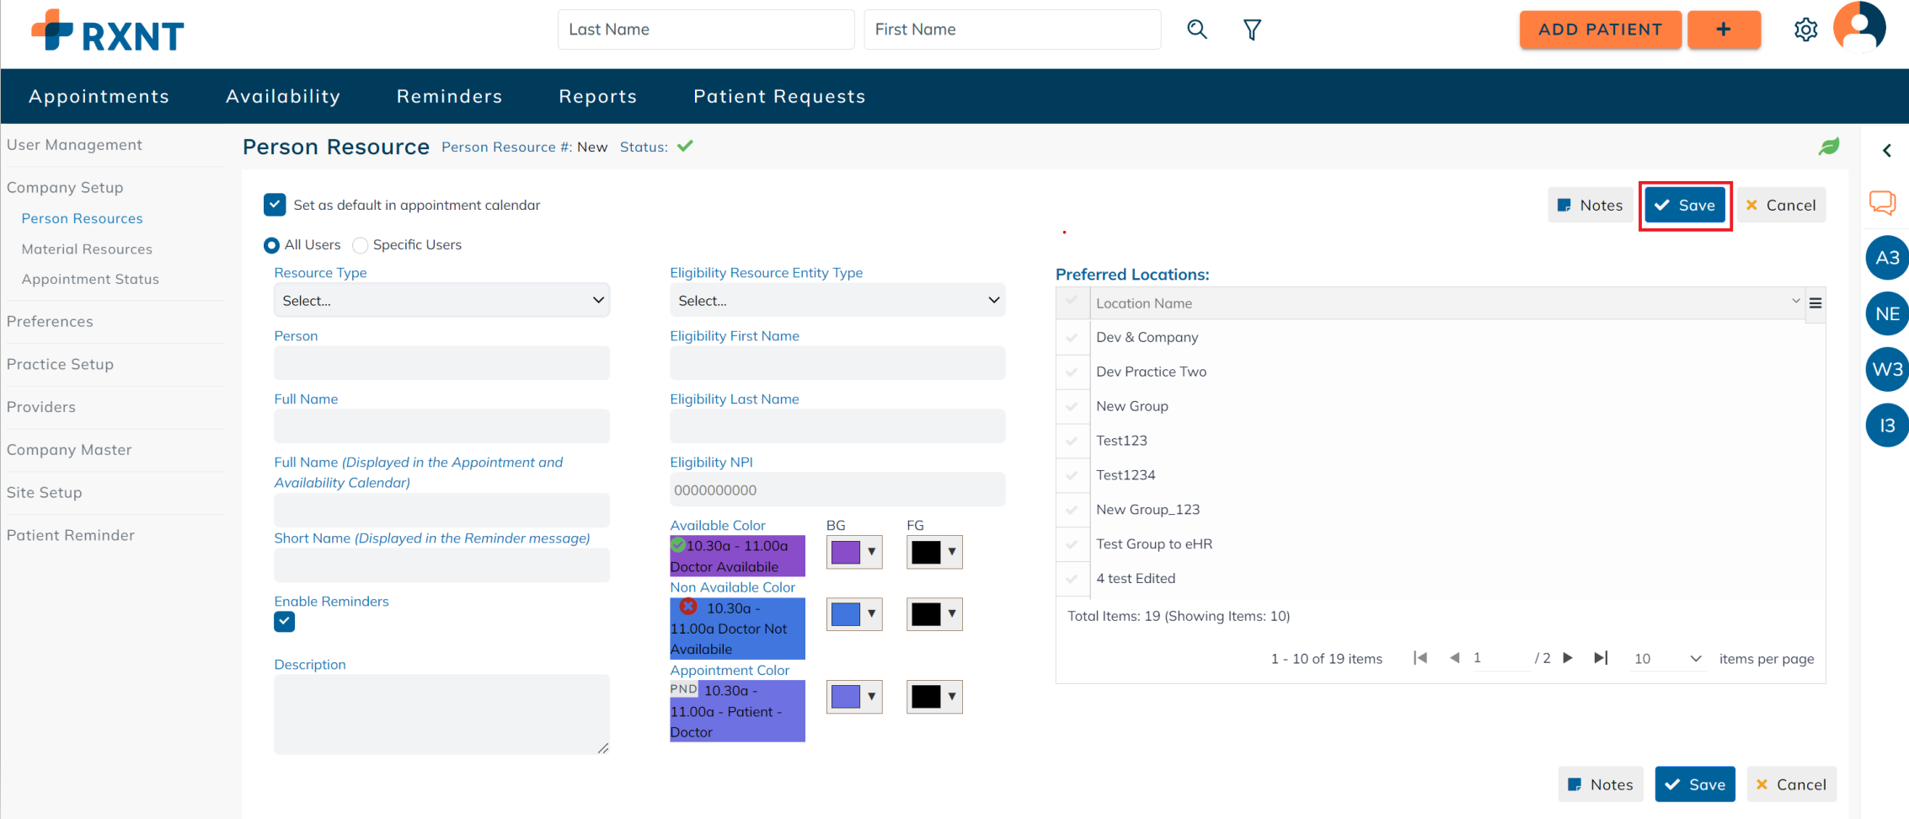
Task: Open the Patient Requests menu
Action: coord(779,96)
